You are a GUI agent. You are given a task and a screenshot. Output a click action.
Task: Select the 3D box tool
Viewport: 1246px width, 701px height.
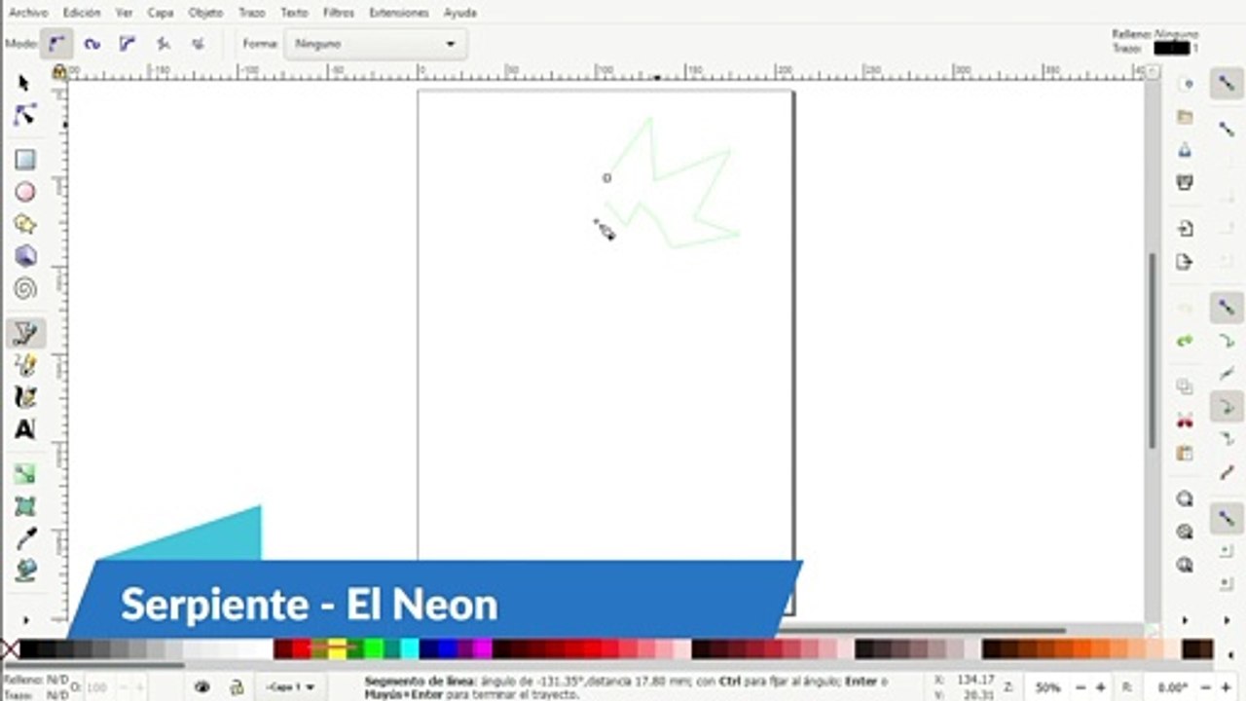25,256
